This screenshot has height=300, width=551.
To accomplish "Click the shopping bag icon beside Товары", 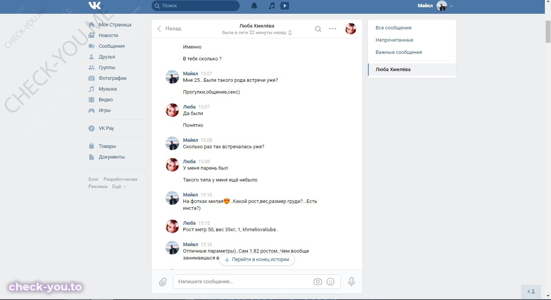I will 92,146.
